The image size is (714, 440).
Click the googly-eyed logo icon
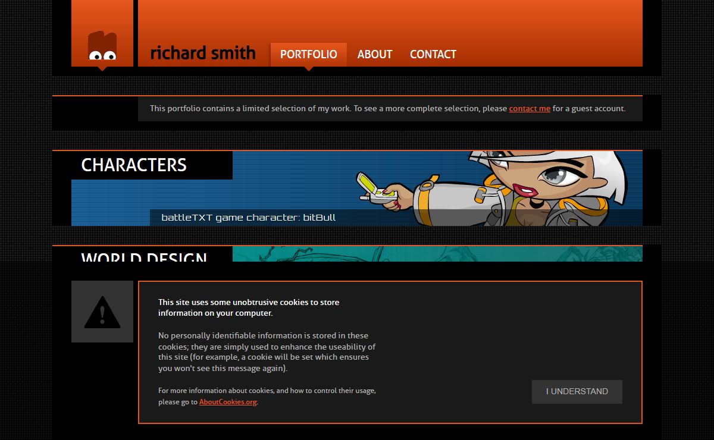pos(102,46)
